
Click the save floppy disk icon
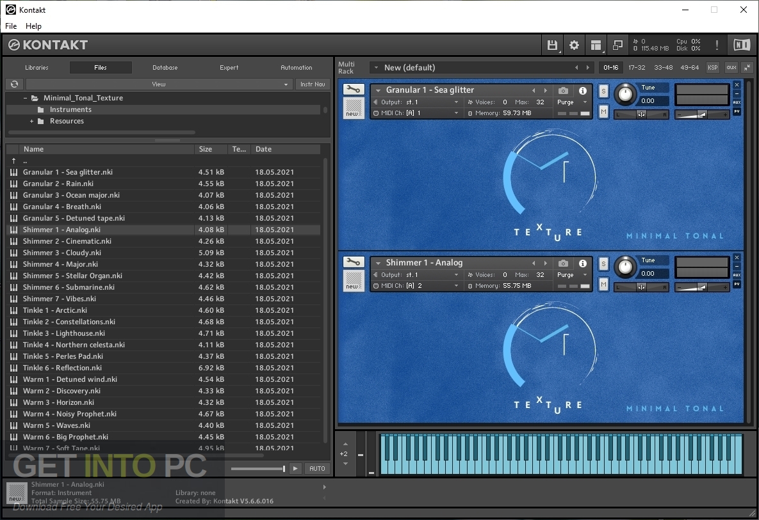click(552, 45)
